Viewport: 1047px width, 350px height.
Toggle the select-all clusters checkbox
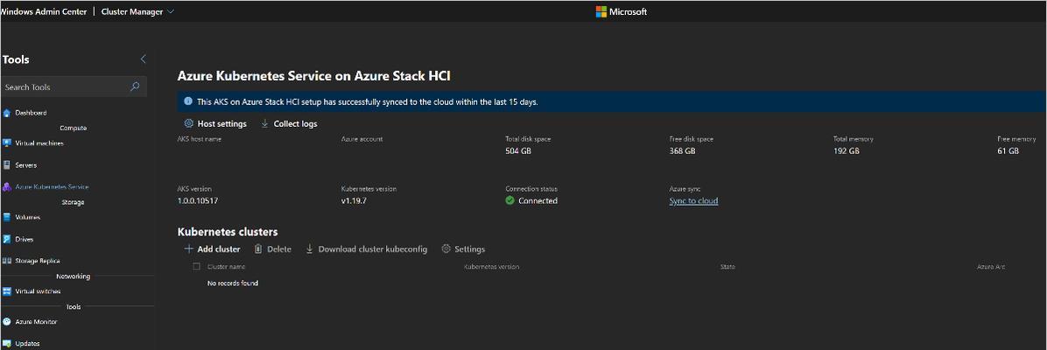[x=196, y=267]
